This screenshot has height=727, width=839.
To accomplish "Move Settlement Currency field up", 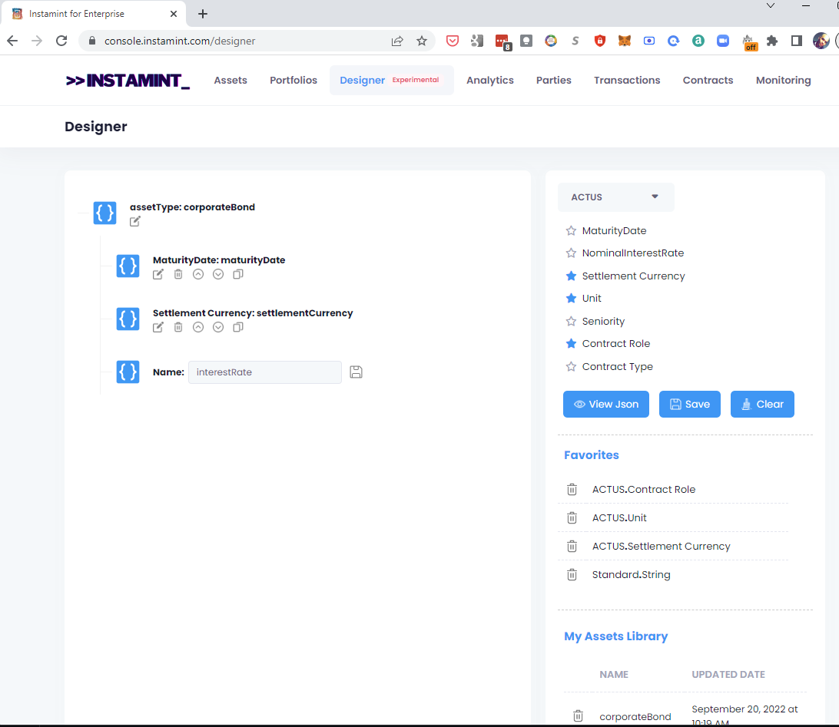I will click(198, 327).
